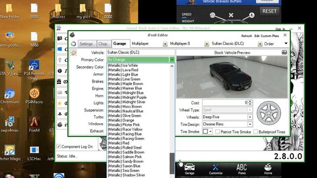Open the my pics desktop folder
The height and width of the screenshot is (178, 317).
click(x=83, y=11)
